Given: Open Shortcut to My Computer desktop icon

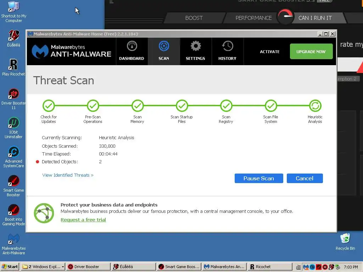Looking at the screenshot, I should pos(14,12).
